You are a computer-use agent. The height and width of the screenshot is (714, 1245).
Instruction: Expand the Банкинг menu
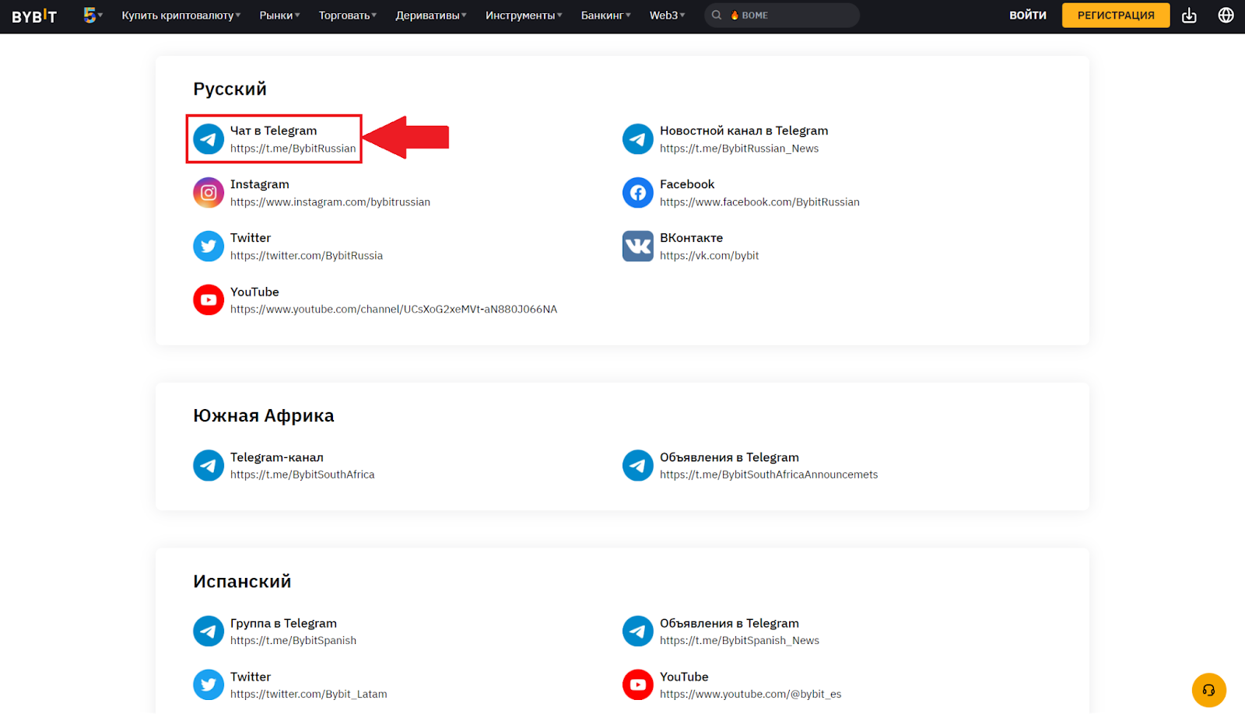(x=606, y=16)
